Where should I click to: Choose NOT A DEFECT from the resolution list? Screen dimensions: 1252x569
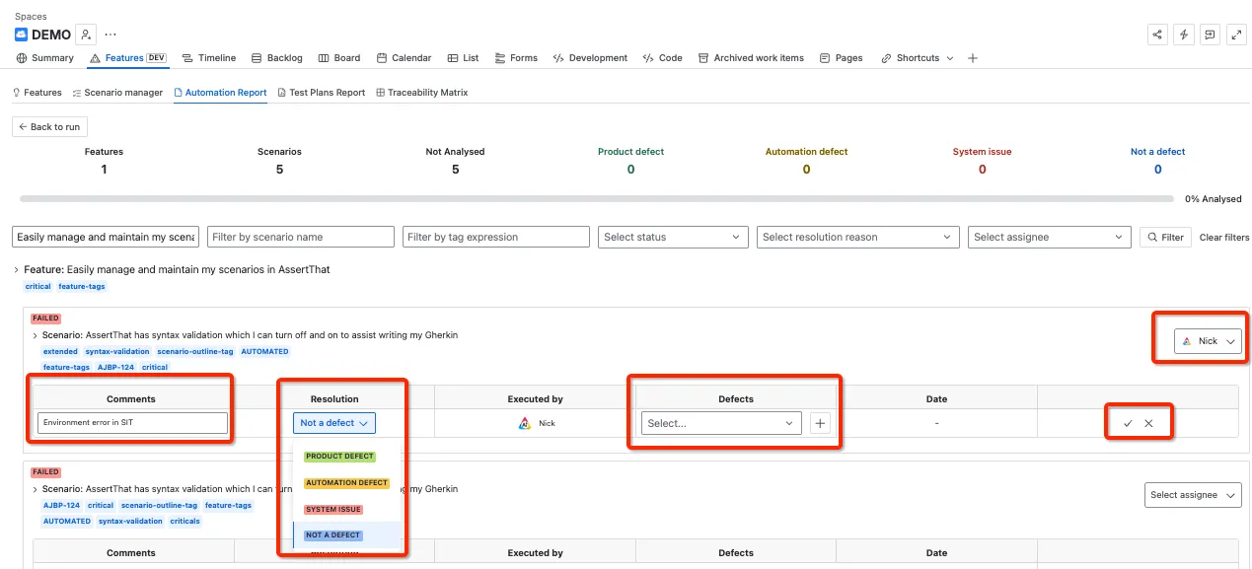[333, 535]
